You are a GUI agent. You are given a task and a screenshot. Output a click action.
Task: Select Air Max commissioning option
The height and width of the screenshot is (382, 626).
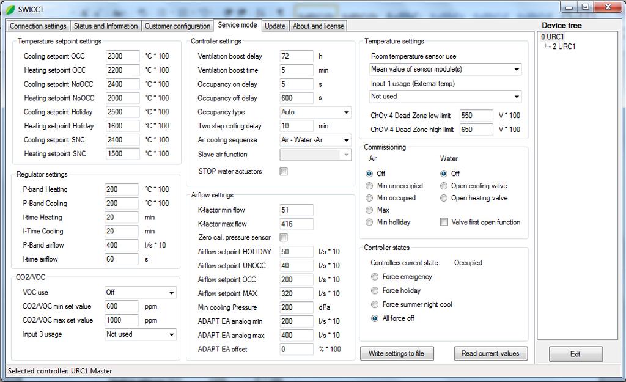(369, 210)
